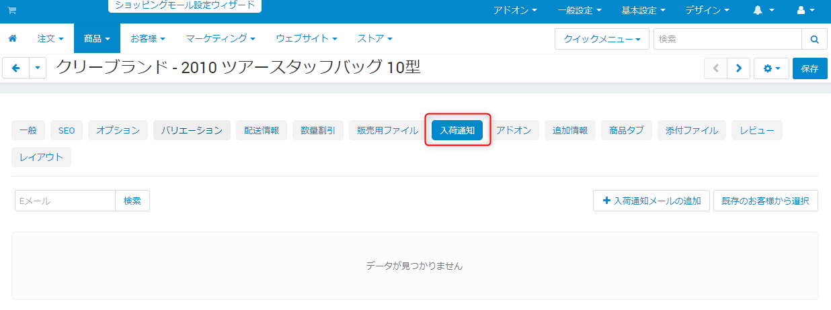Click the product title heading text

coord(238,67)
